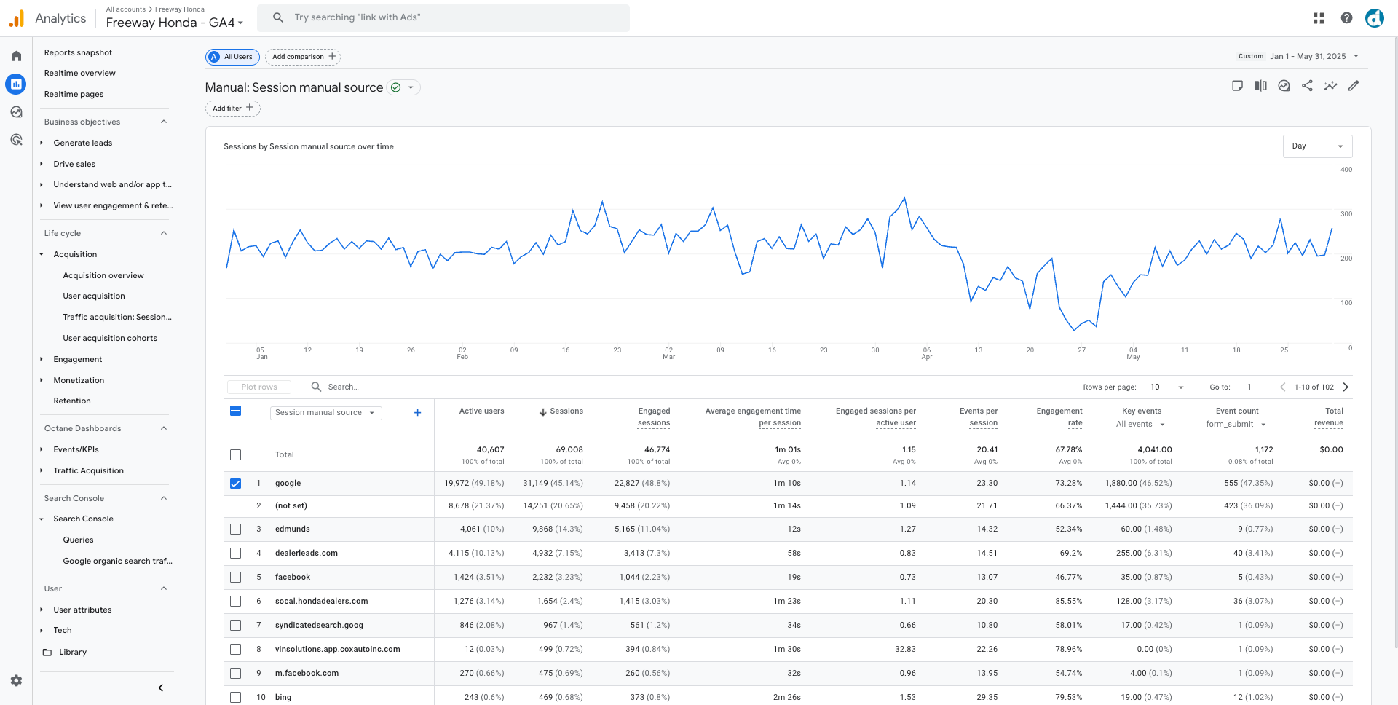Viewport: 1398px width, 705px height.
Task: Open the Advertising icon in left rail
Action: [16, 140]
